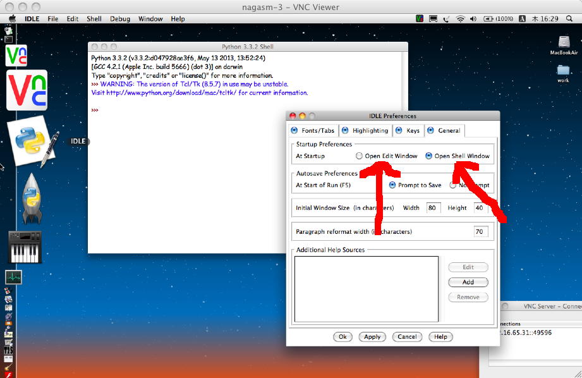Click the large magnified VNC Viewer Dock icon
This screenshot has height=378, width=582.
27,90
